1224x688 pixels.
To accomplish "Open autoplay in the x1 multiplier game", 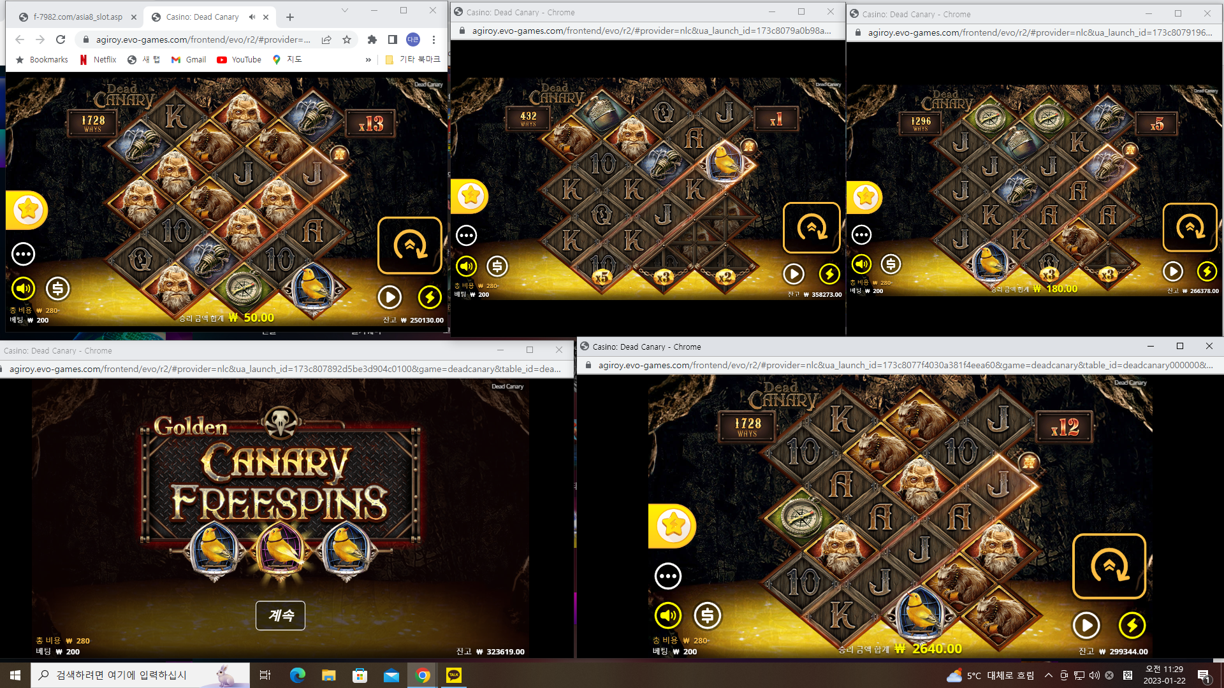I will coord(794,274).
